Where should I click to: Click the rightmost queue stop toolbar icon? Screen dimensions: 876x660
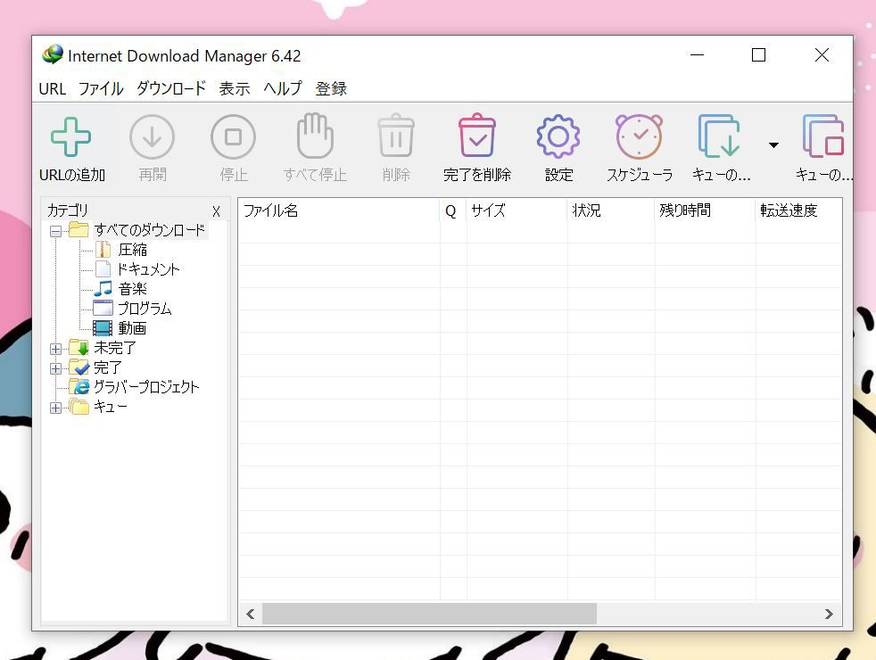pos(823,136)
